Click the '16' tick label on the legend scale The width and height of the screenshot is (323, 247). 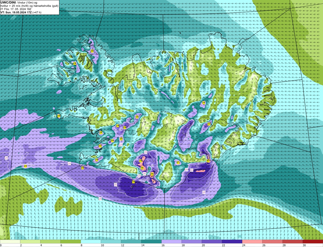(x=163, y=245)
